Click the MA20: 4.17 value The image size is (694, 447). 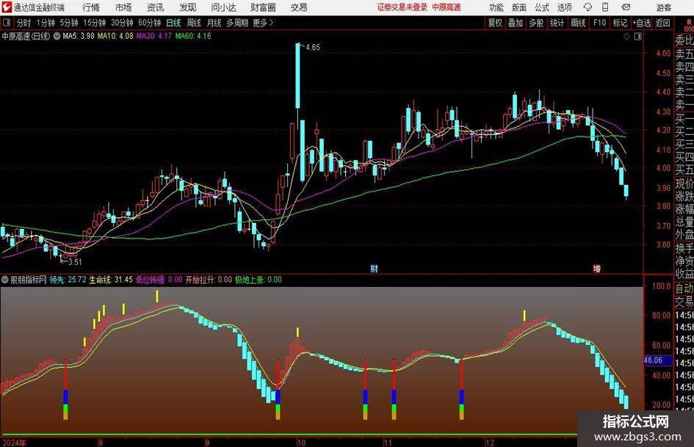[x=154, y=36]
